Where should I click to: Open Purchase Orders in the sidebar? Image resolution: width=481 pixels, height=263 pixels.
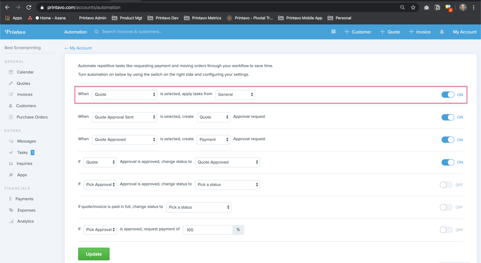(32, 117)
